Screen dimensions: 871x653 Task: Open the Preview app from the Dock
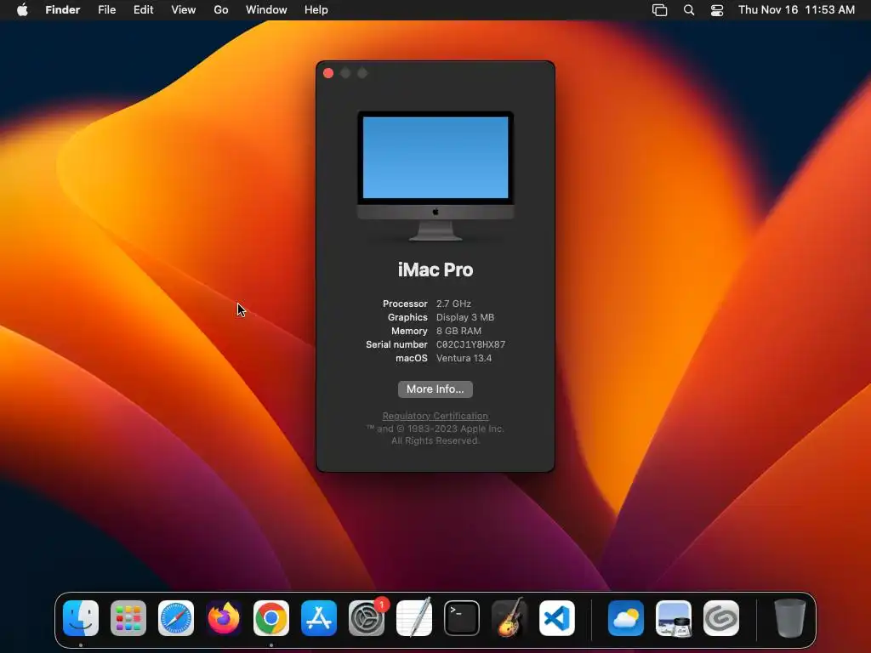pyautogui.click(x=674, y=618)
